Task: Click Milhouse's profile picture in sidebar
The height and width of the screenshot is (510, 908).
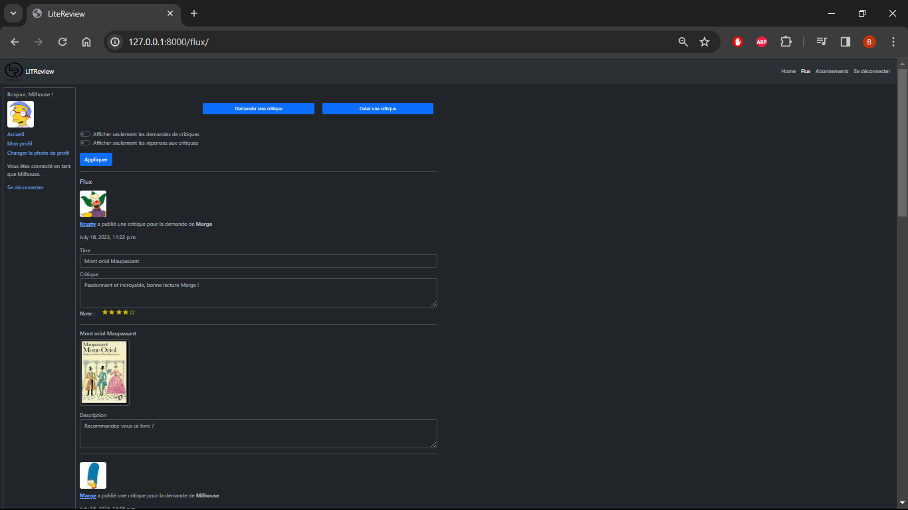Action: (21, 114)
